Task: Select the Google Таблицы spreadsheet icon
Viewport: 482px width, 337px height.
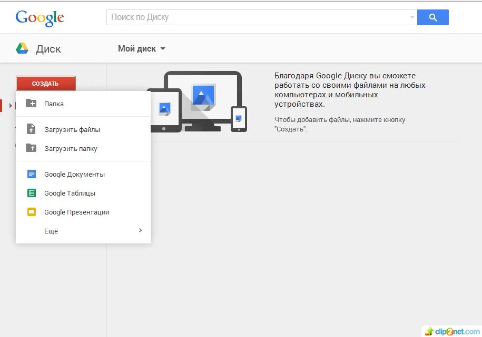Action: pos(31,193)
